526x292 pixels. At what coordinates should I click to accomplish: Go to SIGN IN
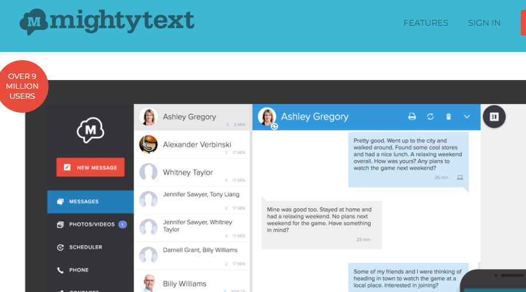484,23
